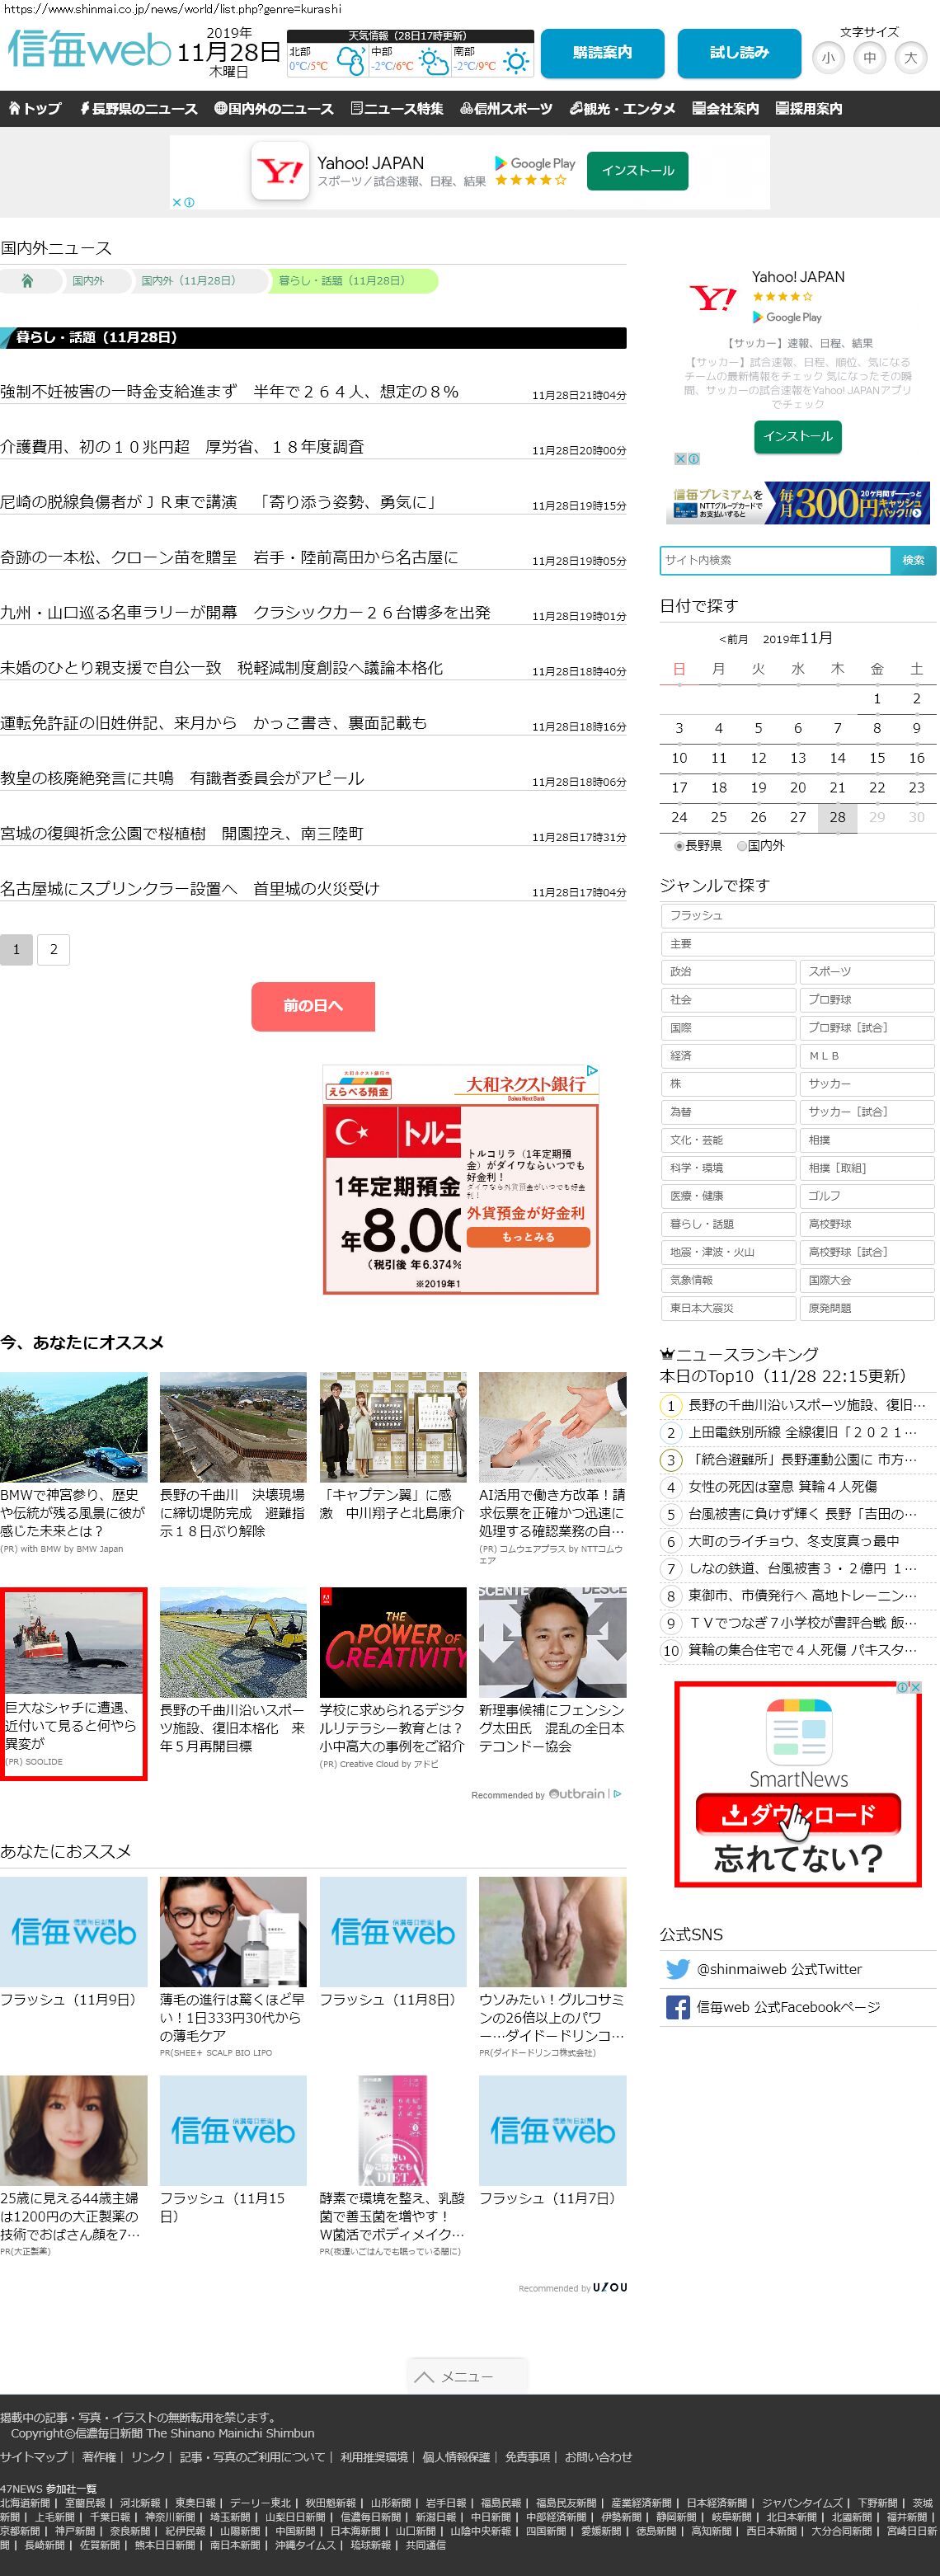The image size is (940, 2576).
Task: Select the 長野県 radio button
Action: pos(679,845)
